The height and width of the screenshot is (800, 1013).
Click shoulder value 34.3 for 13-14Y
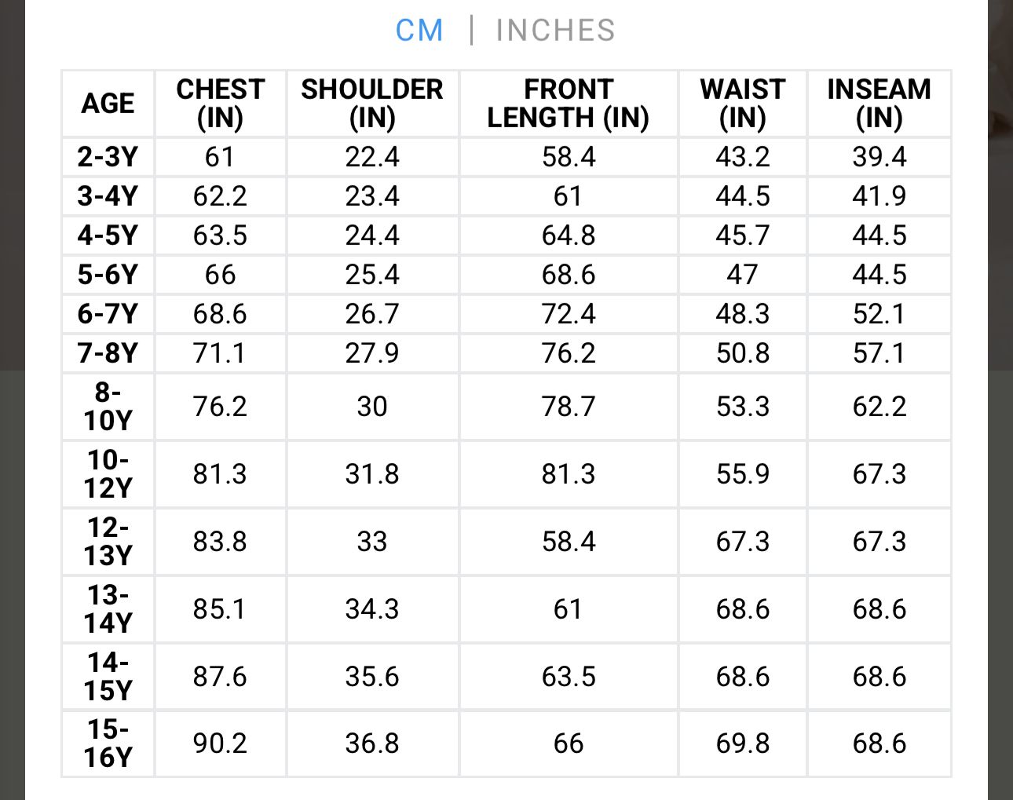click(372, 609)
